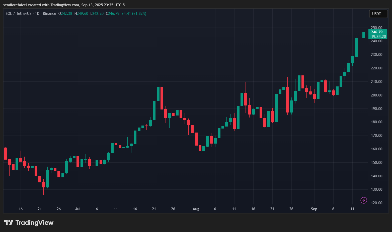Screen dimensions: 392x232
Task: Click the 200.00 price axis label
Action: click(x=376, y=95)
